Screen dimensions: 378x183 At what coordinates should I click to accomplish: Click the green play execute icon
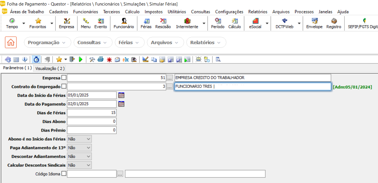pyautogui.click(x=81, y=59)
